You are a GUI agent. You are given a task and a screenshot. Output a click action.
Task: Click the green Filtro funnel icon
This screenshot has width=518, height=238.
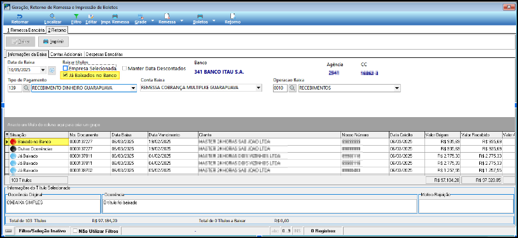tap(76, 16)
